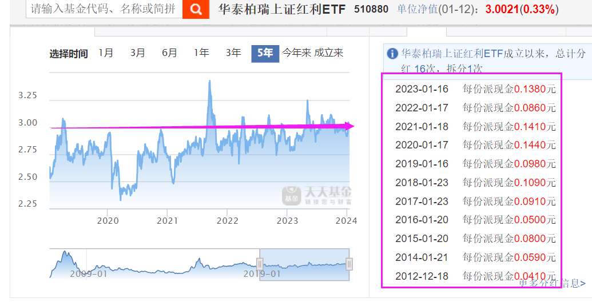Screen dimensions: 592x302
Task: Click the fund title 华泰柏瑞上证红利ETF
Action: point(281,9)
